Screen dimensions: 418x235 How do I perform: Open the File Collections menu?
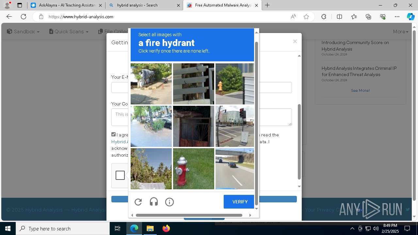click(x=113, y=31)
